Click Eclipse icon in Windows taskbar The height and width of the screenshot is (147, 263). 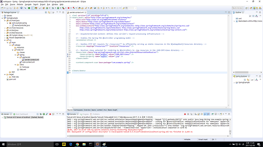point(98,144)
